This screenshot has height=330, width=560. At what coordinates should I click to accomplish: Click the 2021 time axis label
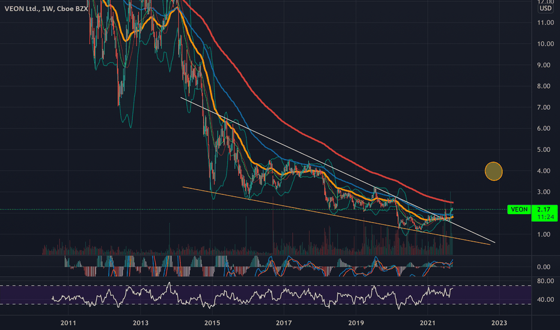pyautogui.click(x=427, y=323)
